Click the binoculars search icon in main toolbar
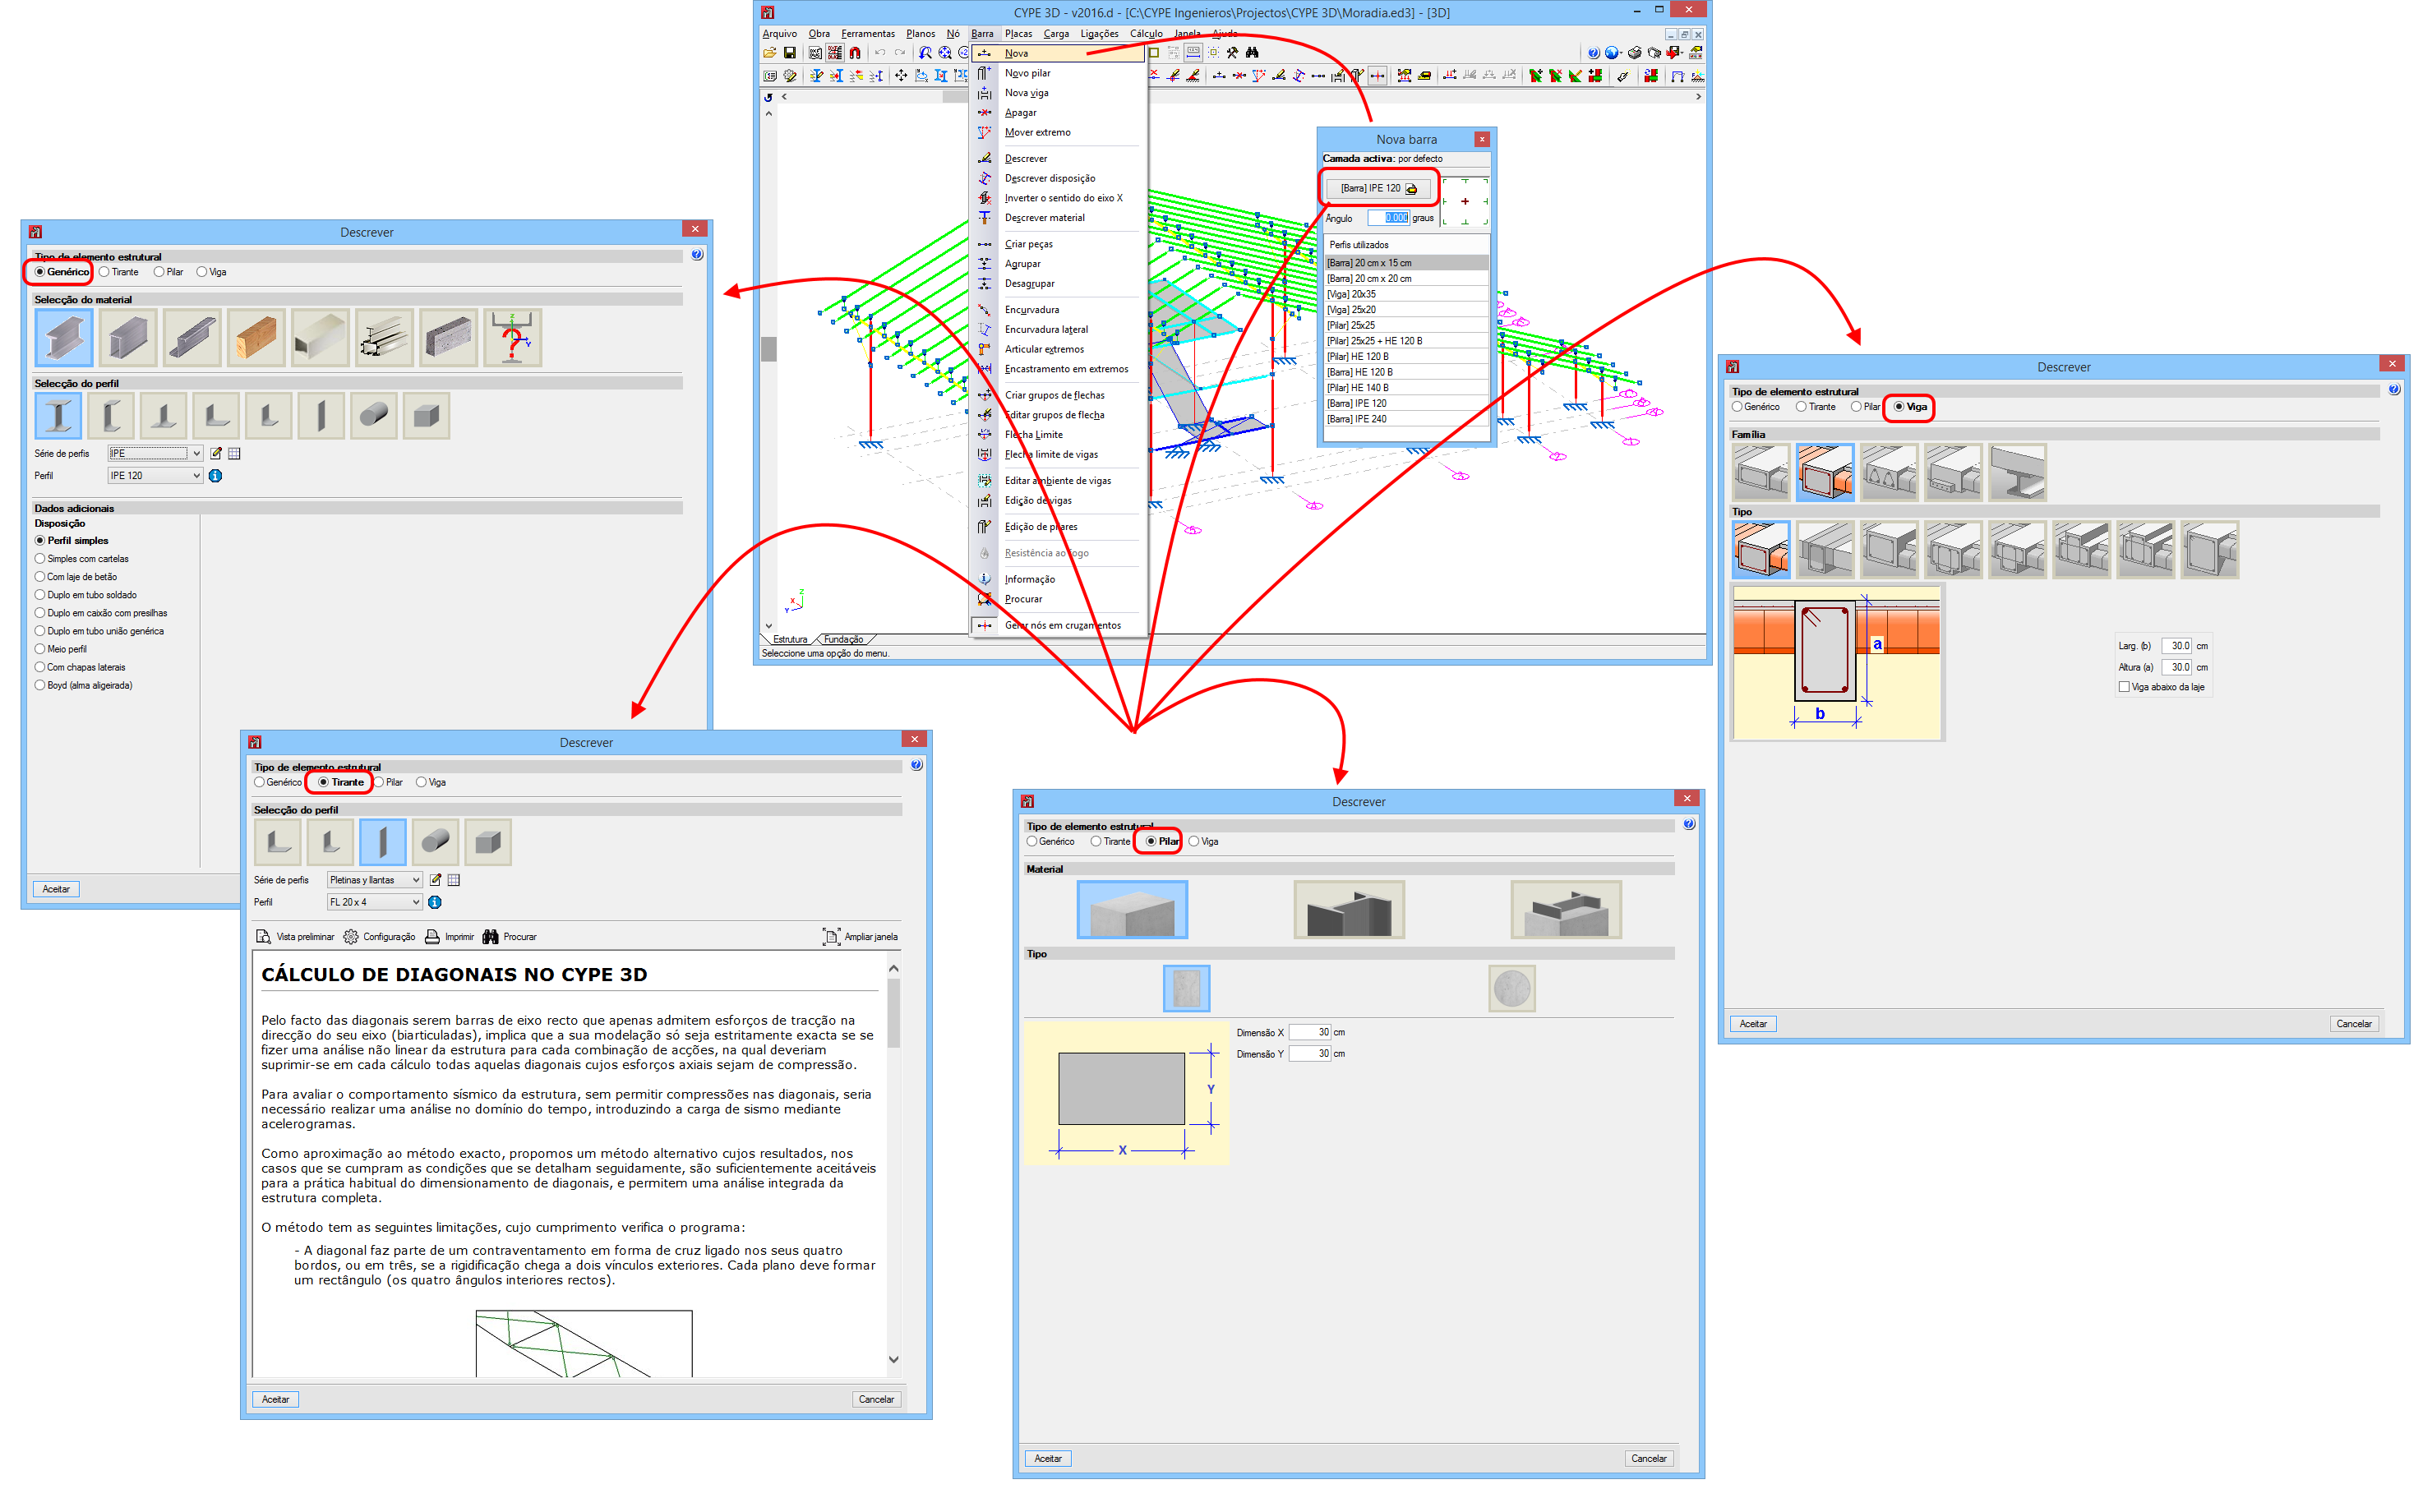The height and width of the screenshot is (1512, 2432). pyautogui.click(x=1252, y=53)
